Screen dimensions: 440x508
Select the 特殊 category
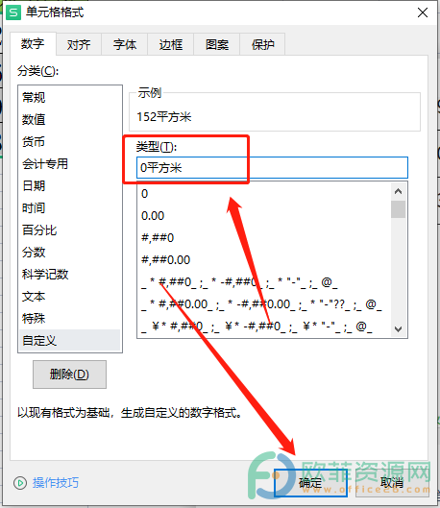(70, 318)
